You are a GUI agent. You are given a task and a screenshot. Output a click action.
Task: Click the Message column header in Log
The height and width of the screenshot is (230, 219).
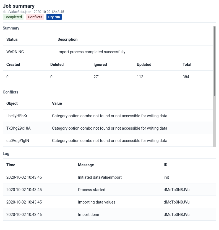pos(86,165)
